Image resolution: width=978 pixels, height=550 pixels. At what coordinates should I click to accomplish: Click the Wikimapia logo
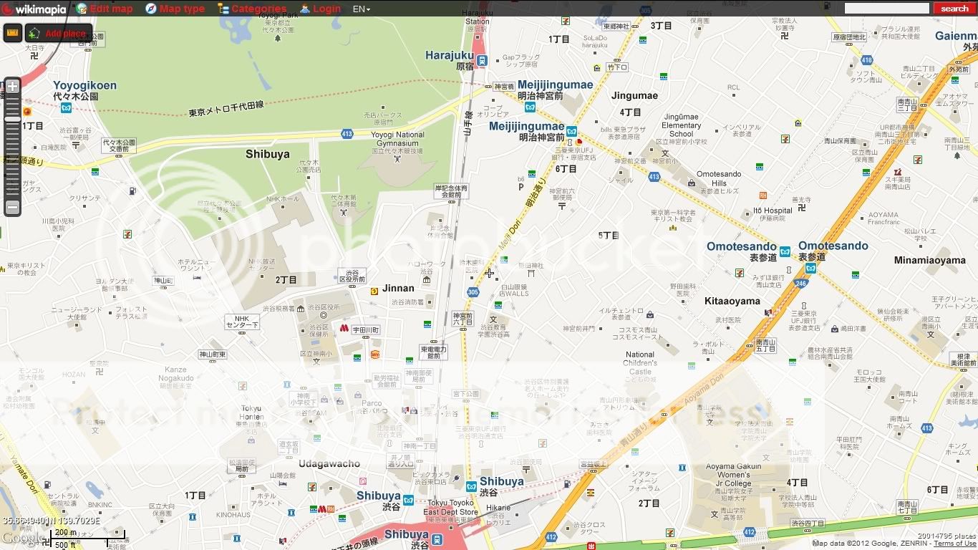pos(34,9)
